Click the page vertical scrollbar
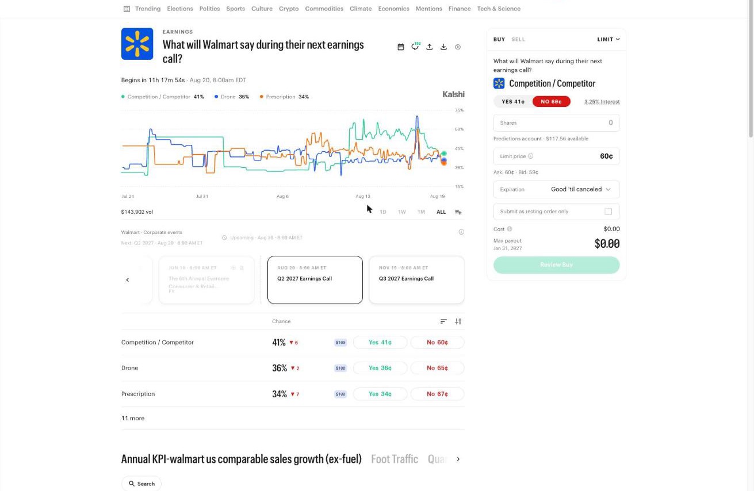This screenshot has width=754, height=491. [751, 69]
